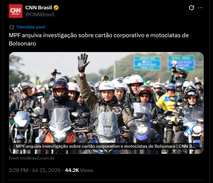
Task: Click the CNN Brasil profile avatar
Action: point(16,11)
